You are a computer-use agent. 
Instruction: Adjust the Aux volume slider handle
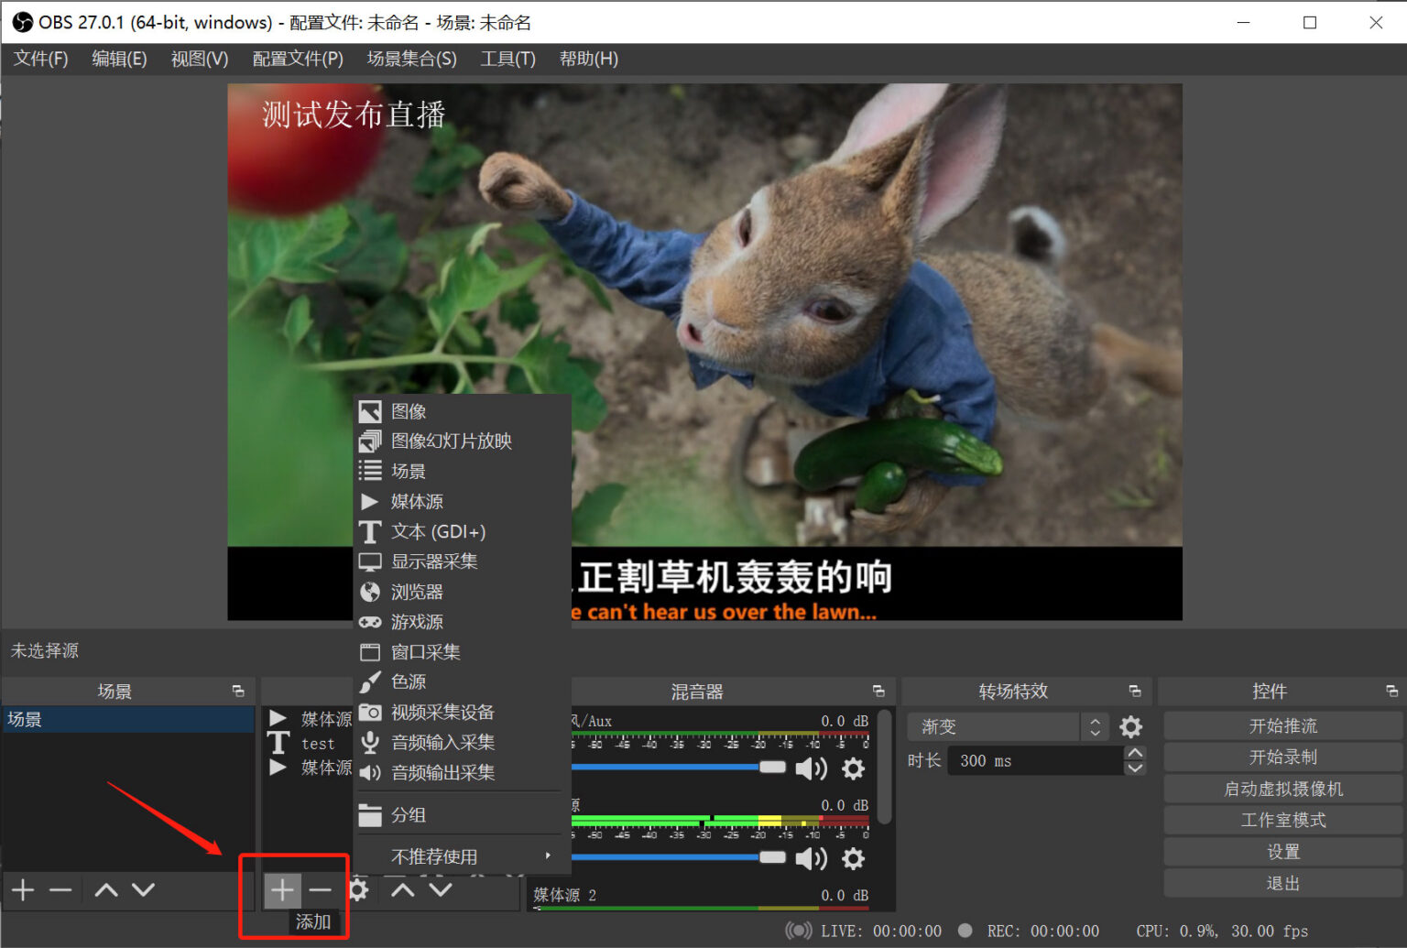click(772, 767)
